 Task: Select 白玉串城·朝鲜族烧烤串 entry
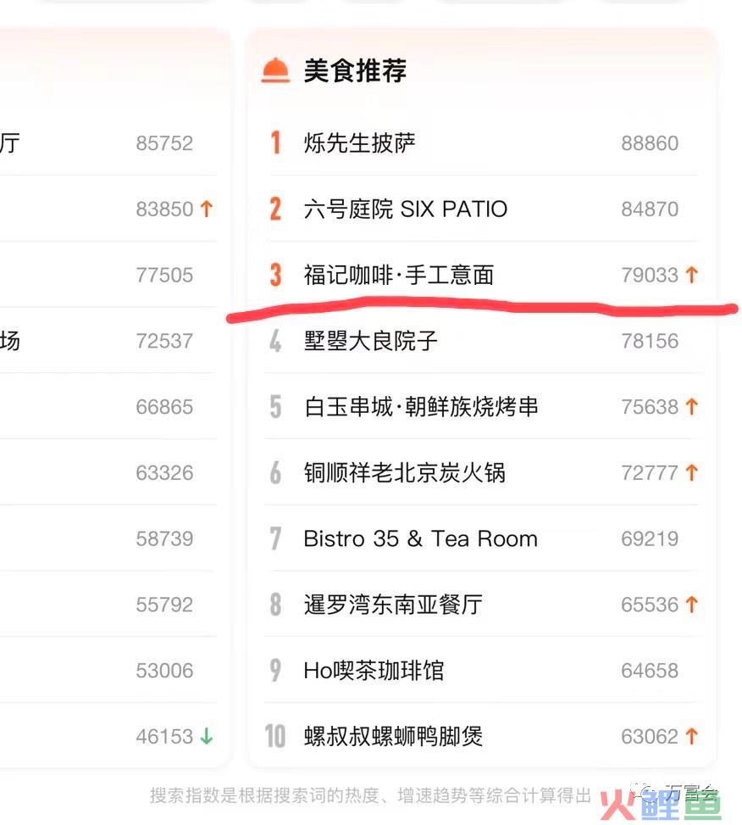[x=421, y=407]
